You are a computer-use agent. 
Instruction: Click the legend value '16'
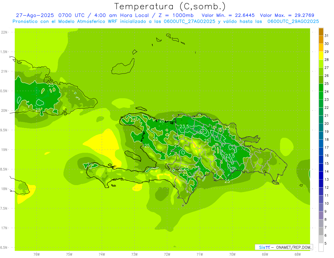(x=327, y=156)
